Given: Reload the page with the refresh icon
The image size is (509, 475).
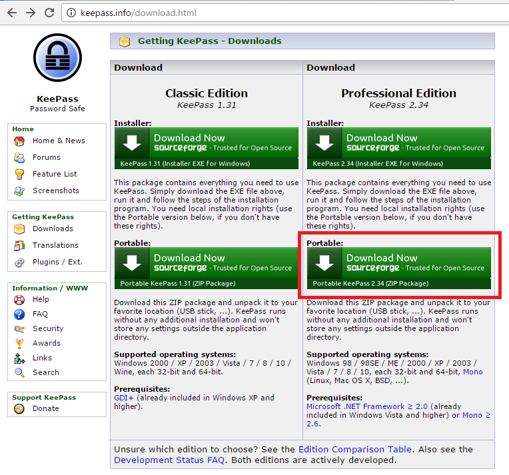Looking at the screenshot, I should (49, 13).
